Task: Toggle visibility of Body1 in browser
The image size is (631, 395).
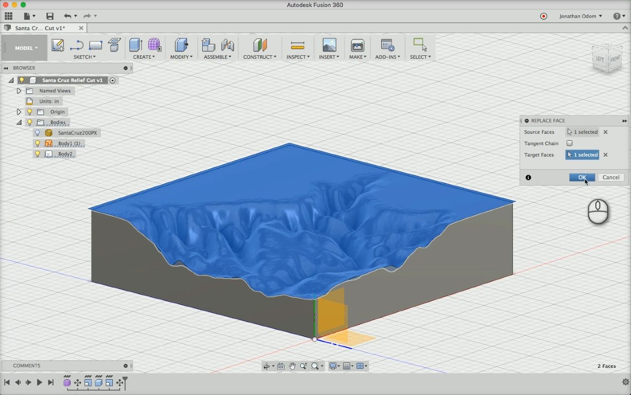Action: click(x=37, y=143)
